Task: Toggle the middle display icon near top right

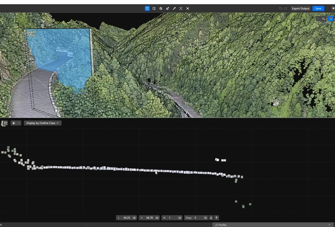Action: point(324,18)
